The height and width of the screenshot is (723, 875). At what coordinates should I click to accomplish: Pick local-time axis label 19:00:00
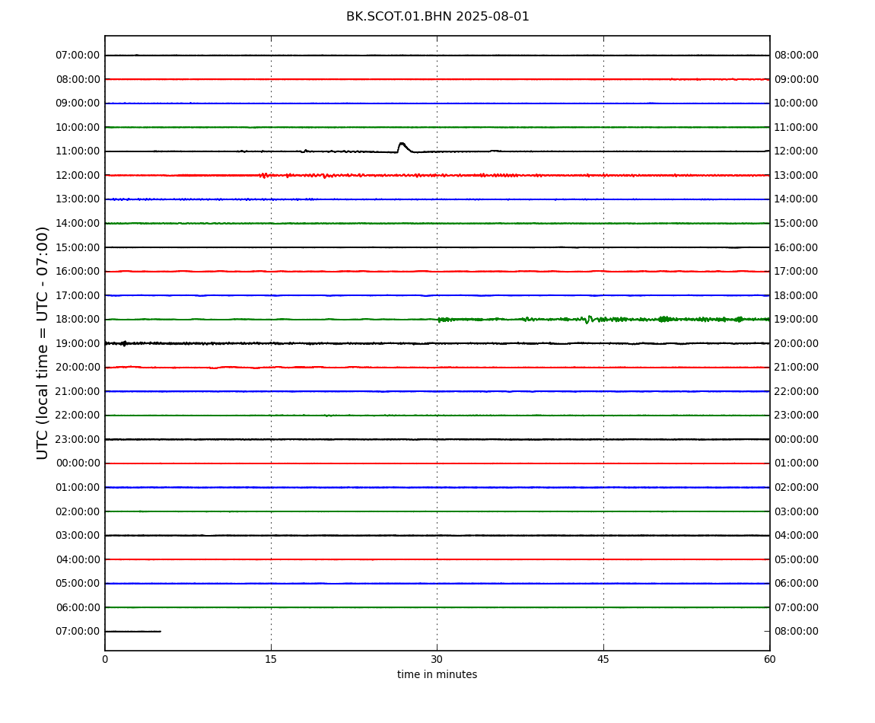coord(797,320)
